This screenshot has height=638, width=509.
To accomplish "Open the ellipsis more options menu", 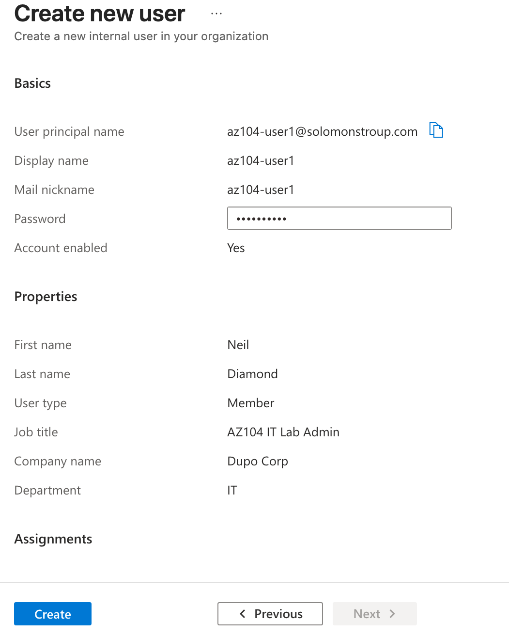I will point(216,14).
